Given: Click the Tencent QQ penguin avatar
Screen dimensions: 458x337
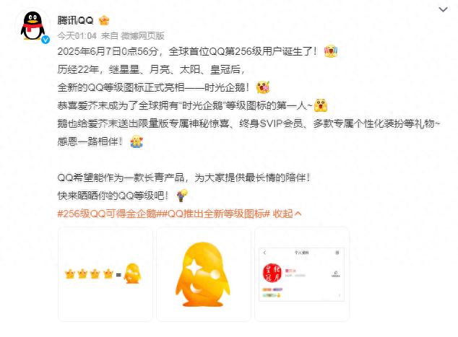Looking at the screenshot, I should [x=33, y=26].
